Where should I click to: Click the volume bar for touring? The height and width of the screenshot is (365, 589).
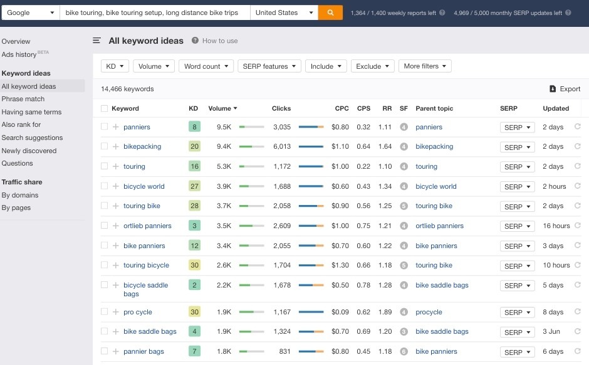click(x=251, y=167)
